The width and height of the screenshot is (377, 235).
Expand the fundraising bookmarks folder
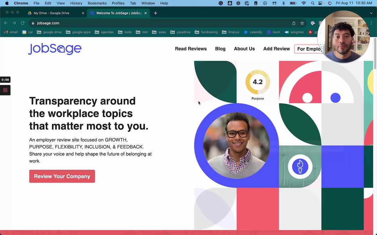pos(206,32)
